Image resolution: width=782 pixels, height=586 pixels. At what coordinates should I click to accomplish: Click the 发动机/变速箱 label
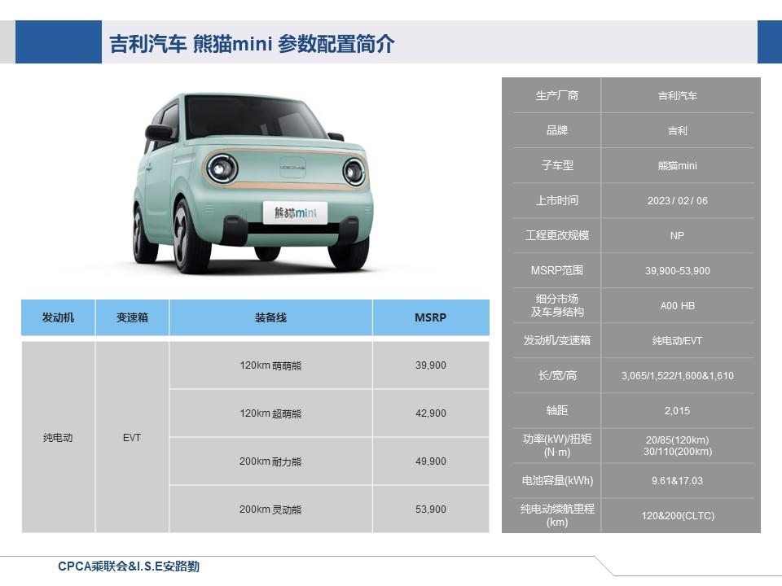click(557, 340)
